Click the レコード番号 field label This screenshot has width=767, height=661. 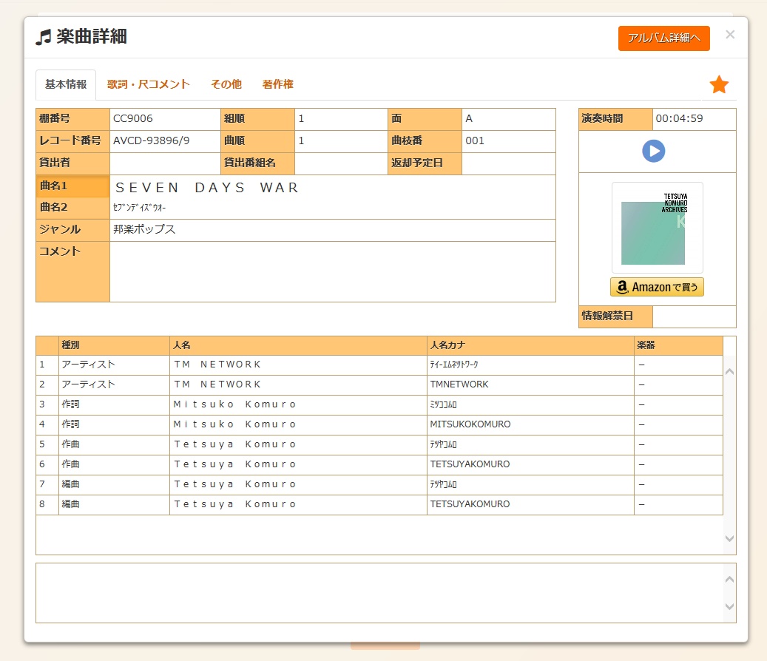[x=70, y=140]
